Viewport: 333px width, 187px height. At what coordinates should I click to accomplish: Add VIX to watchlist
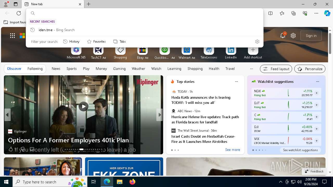pyautogui.click(x=317, y=141)
